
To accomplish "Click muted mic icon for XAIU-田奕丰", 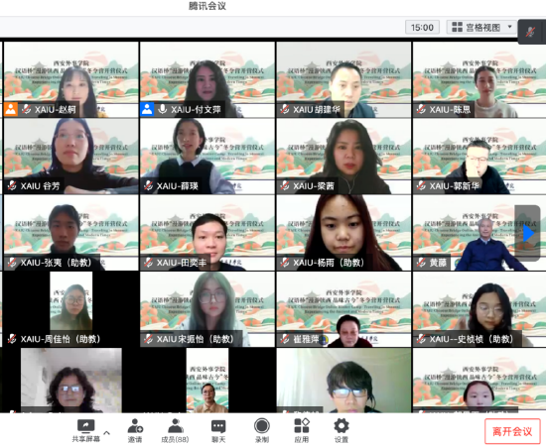I will coord(148,263).
